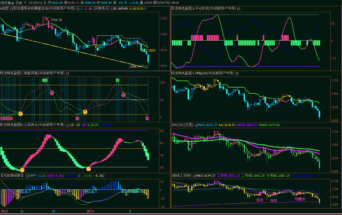Viewport: 342px width, 215px height.
Task: Click second pink smiley in 智能顶底 panel
Action: coord(123,95)
